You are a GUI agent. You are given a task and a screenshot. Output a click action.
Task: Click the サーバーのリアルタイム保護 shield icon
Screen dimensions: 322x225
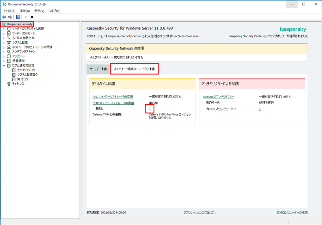9,29
